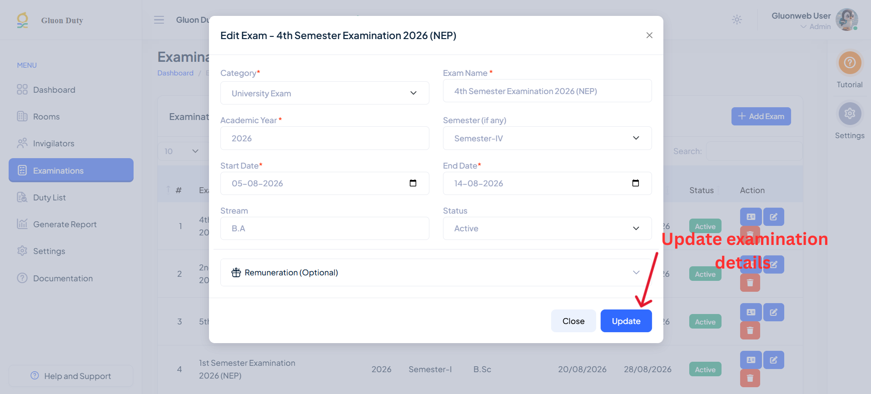Click the edit pencil icon in row 1
Viewport: 871px width, 394px height.
pos(774,217)
